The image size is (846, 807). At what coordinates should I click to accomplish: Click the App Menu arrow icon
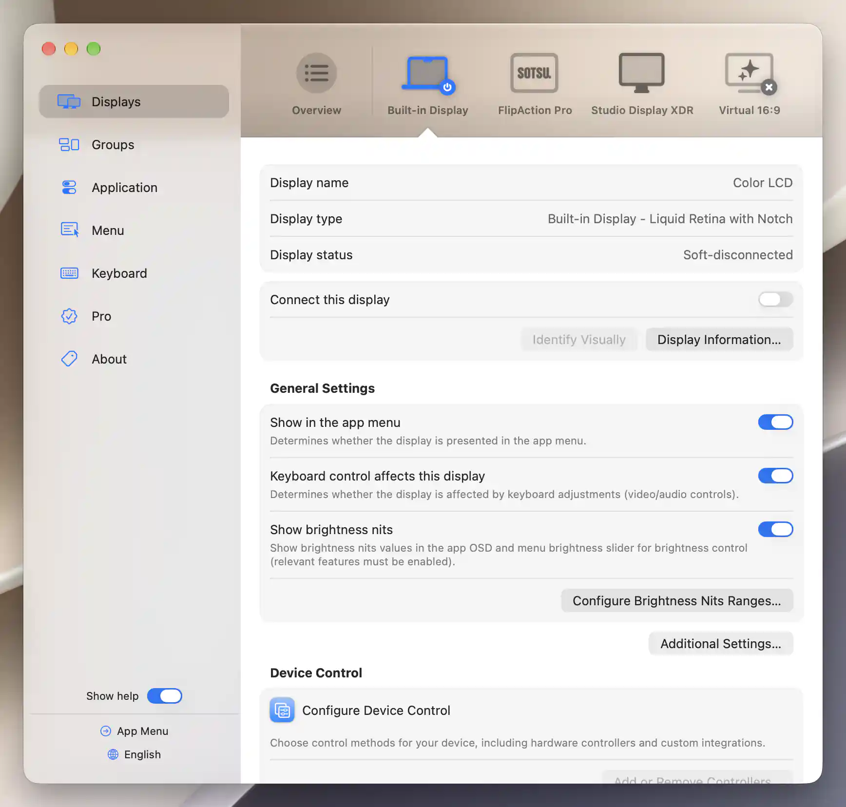point(106,731)
